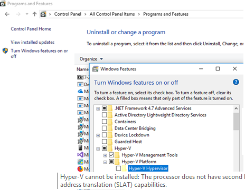Expand .NET Framework 4.7 Advanced Services node
This screenshot has height=190, width=245.
coord(98,109)
